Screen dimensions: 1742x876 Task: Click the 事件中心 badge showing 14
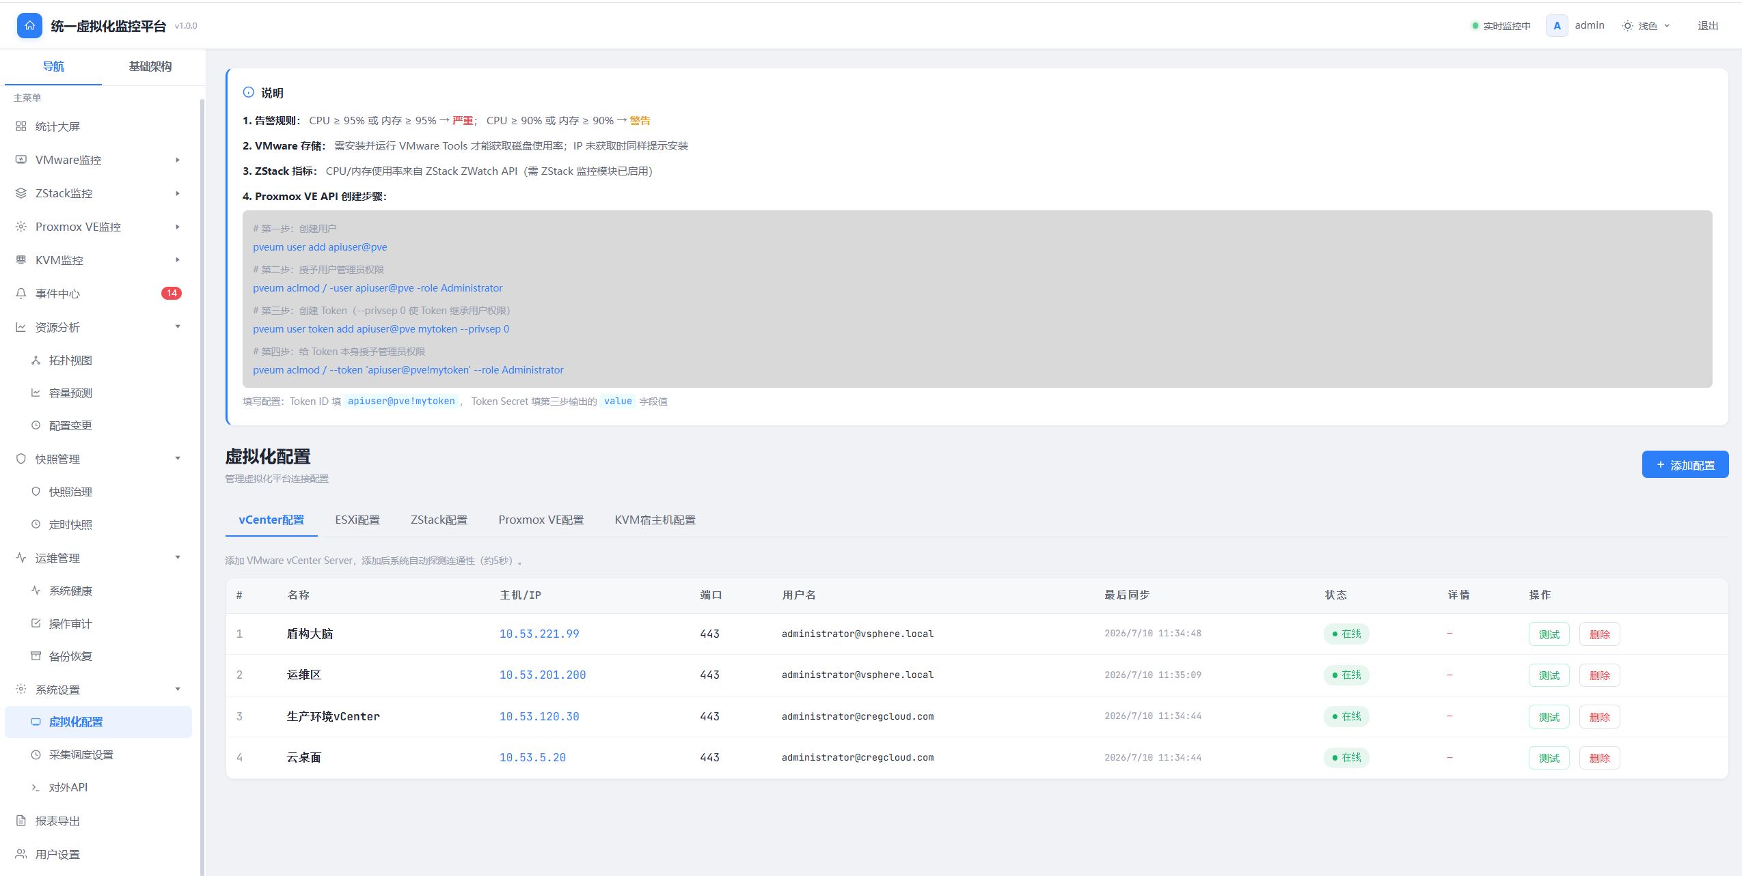[x=172, y=293]
